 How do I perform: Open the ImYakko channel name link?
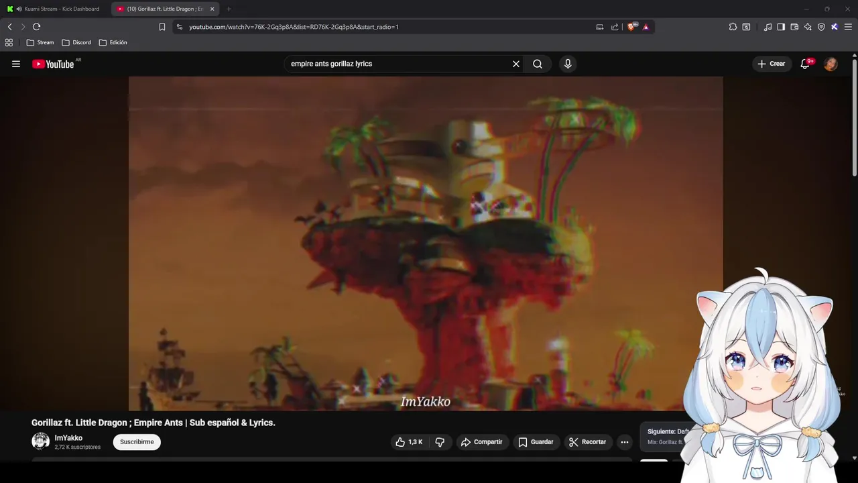click(68, 438)
